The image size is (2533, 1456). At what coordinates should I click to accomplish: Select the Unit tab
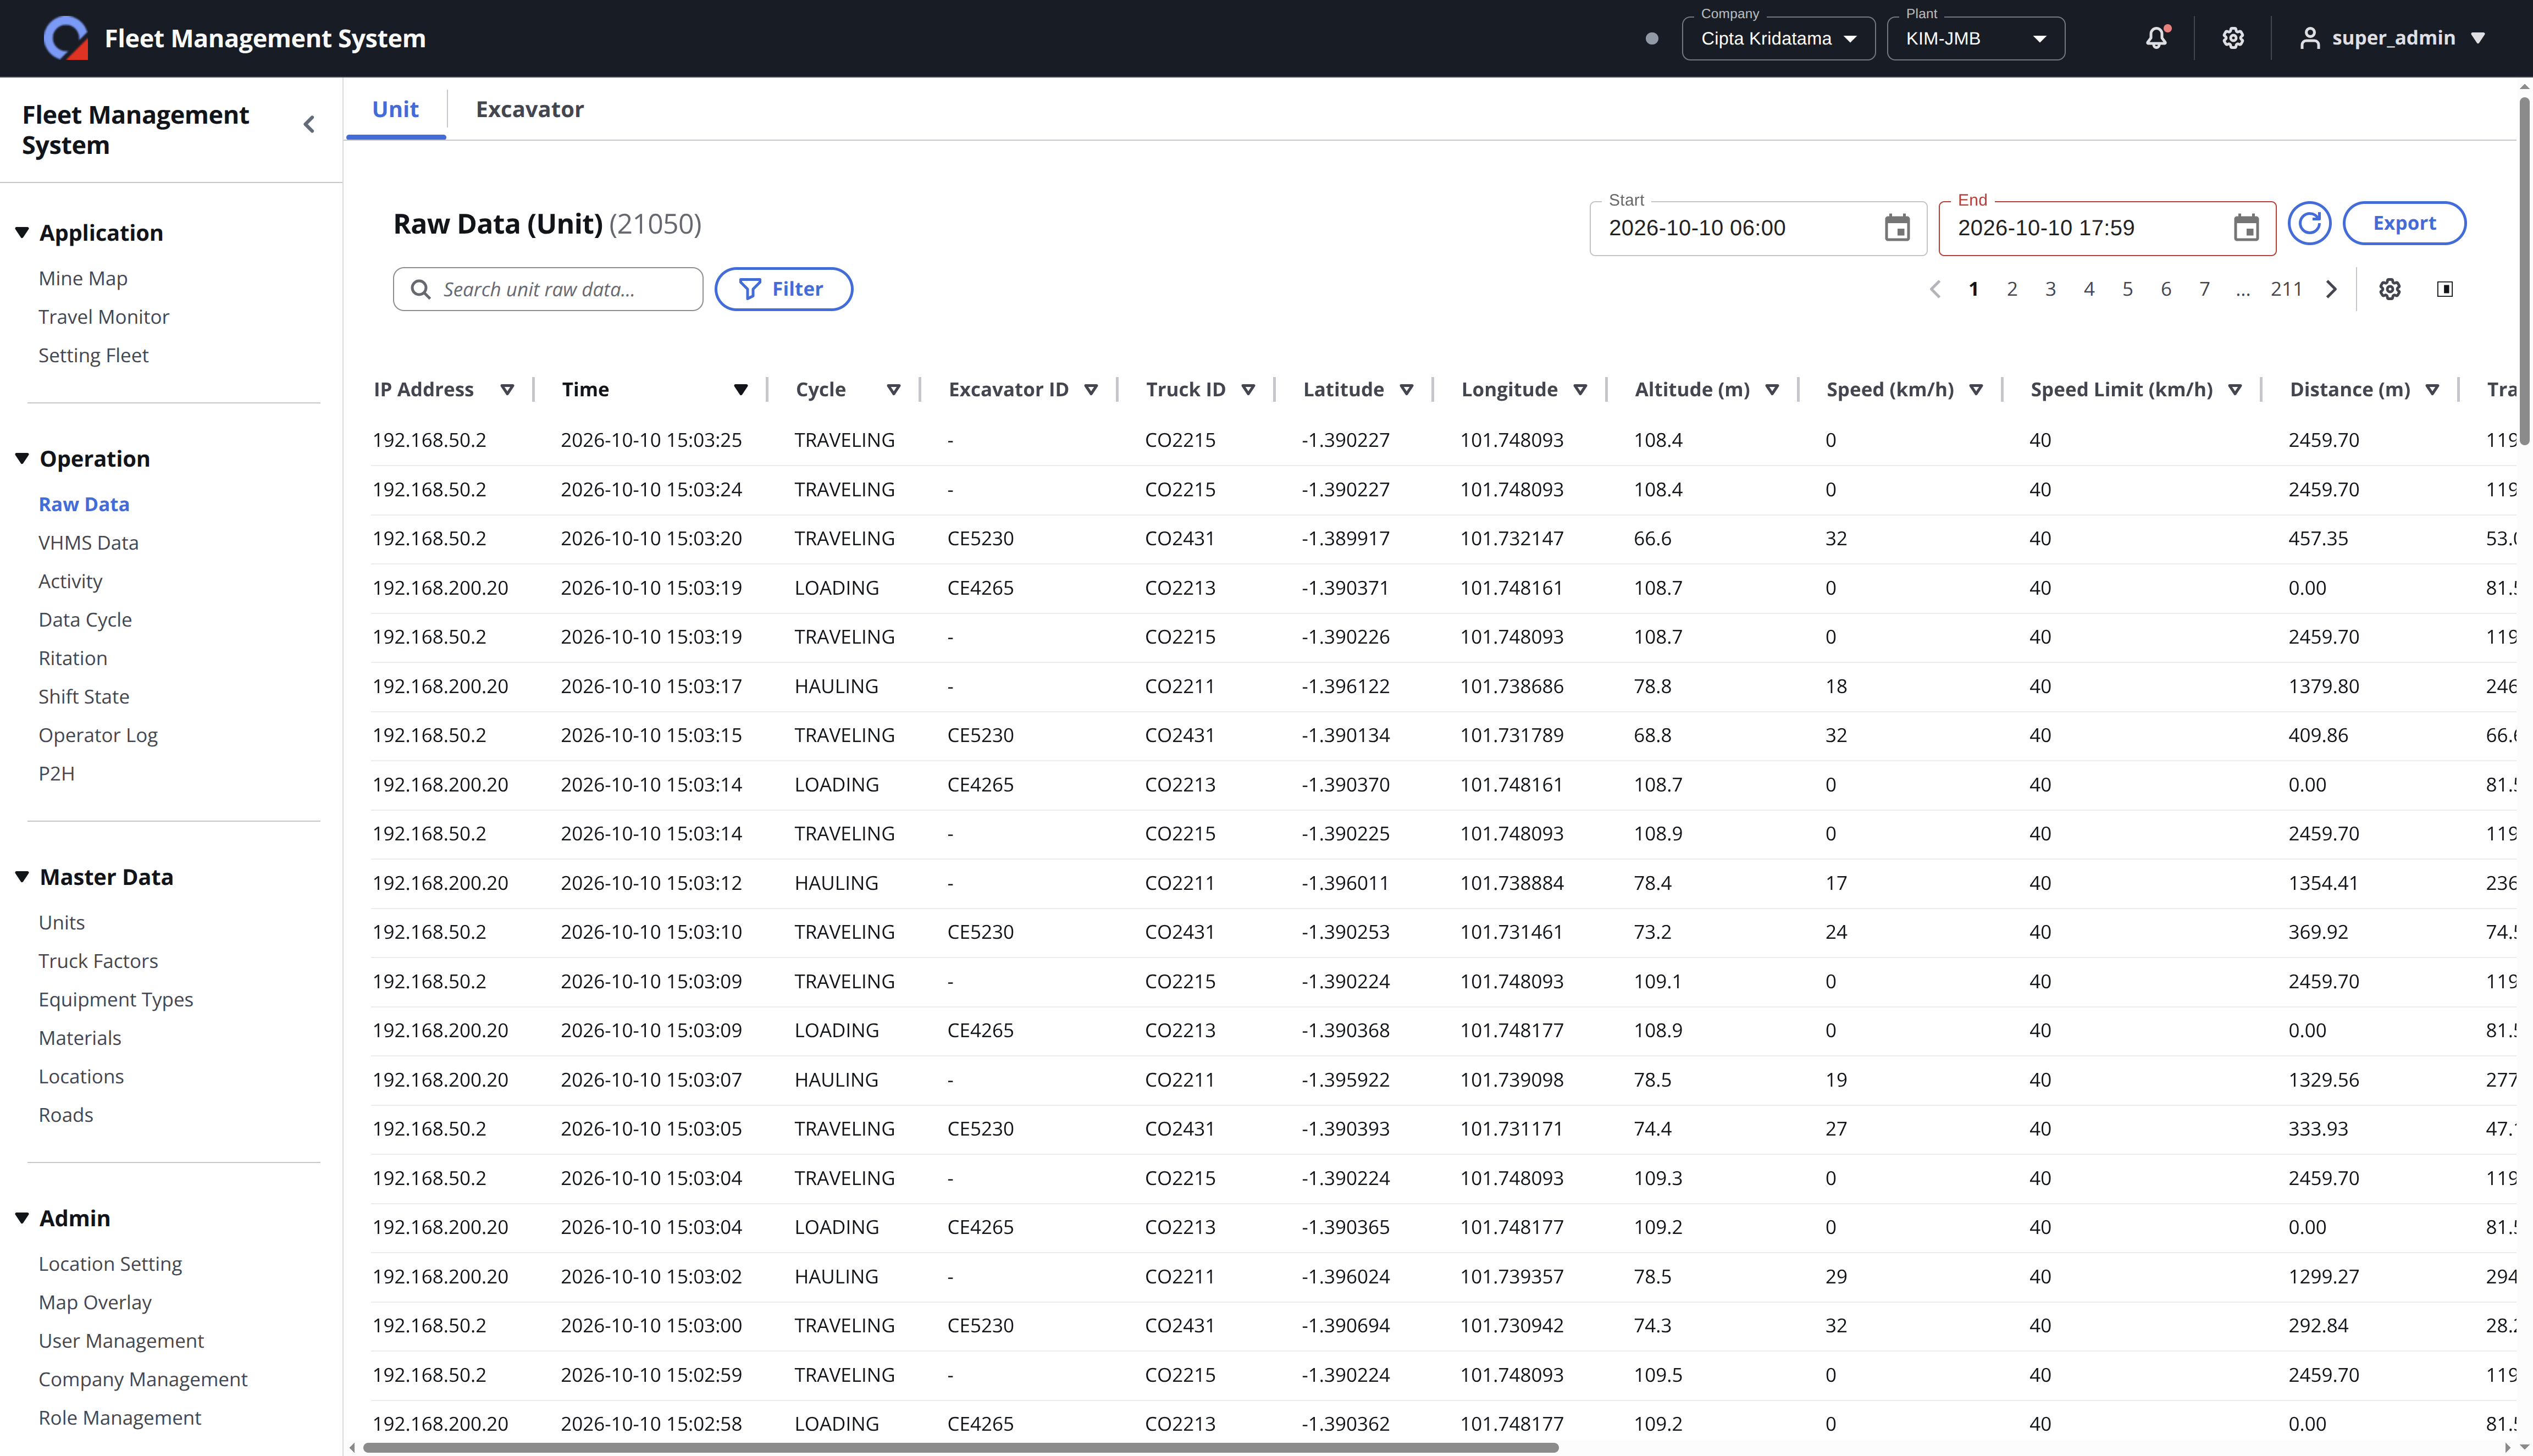[395, 109]
